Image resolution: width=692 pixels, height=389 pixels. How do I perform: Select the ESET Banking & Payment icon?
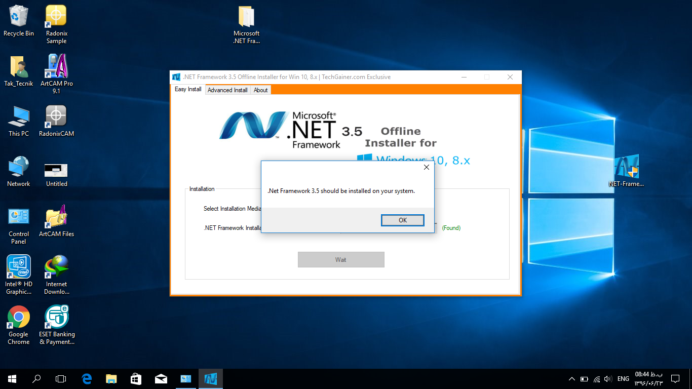pyautogui.click(x=57, y=325)
